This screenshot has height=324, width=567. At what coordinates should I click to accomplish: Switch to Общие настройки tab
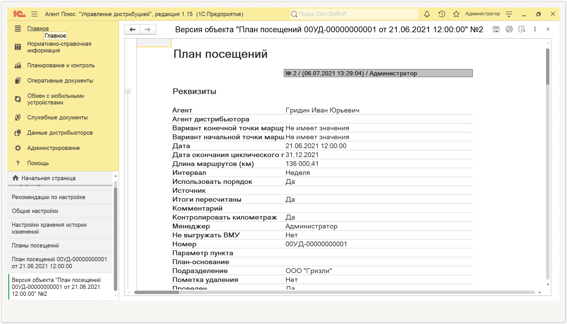pos(60,211)
